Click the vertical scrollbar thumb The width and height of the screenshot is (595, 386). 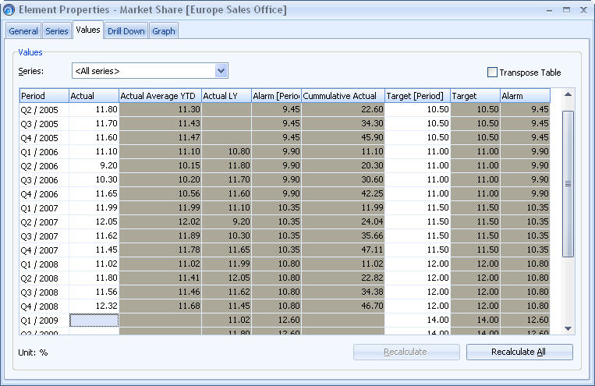pos(568,184)
